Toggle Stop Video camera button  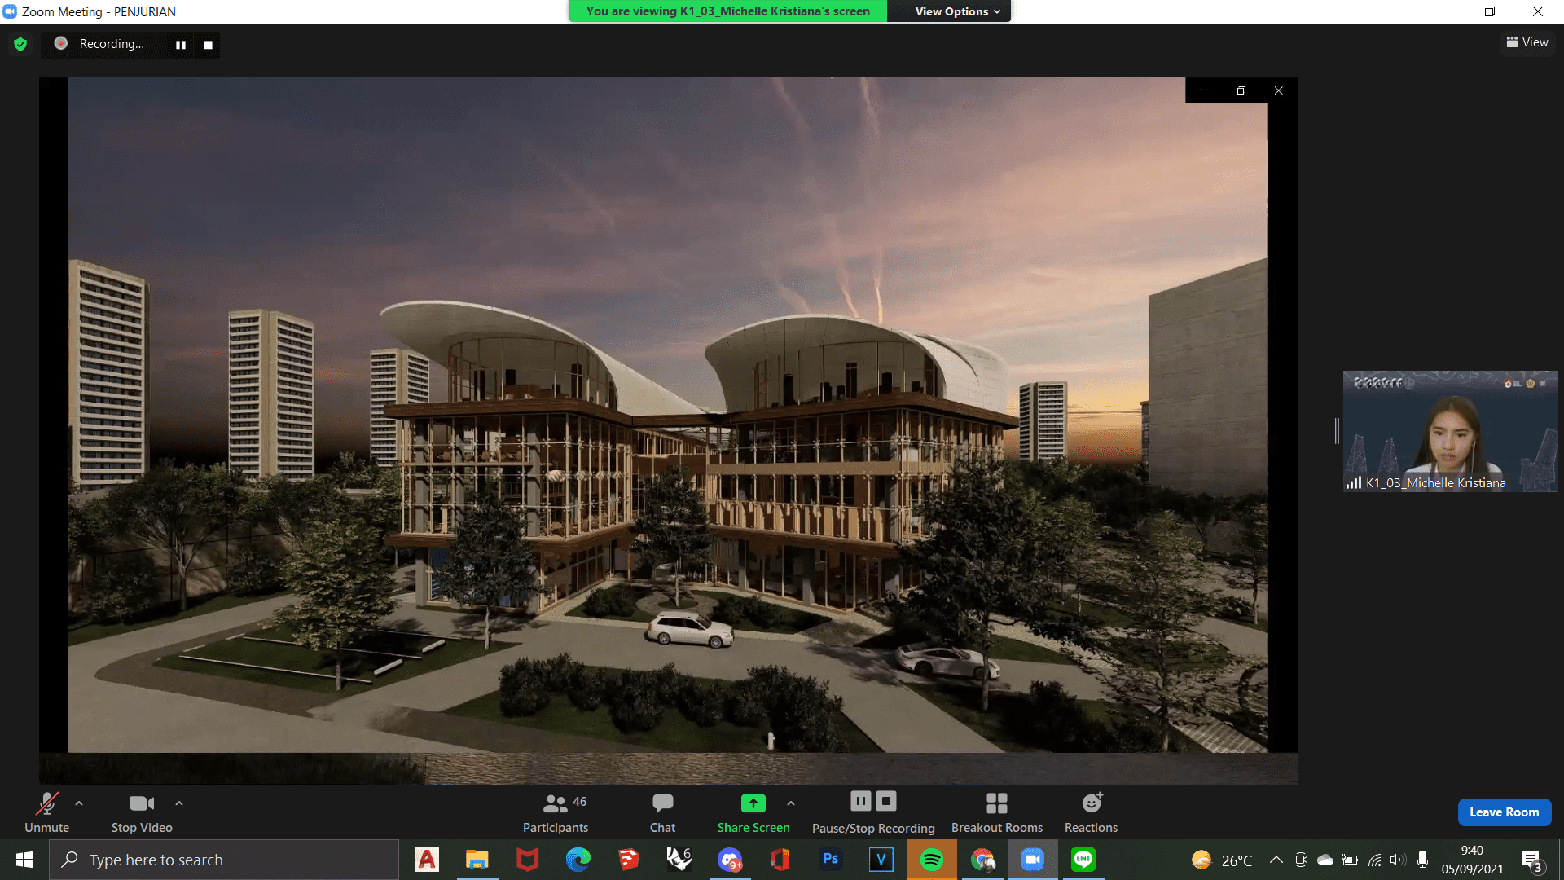pyautogui.click(x=142, y=812)
